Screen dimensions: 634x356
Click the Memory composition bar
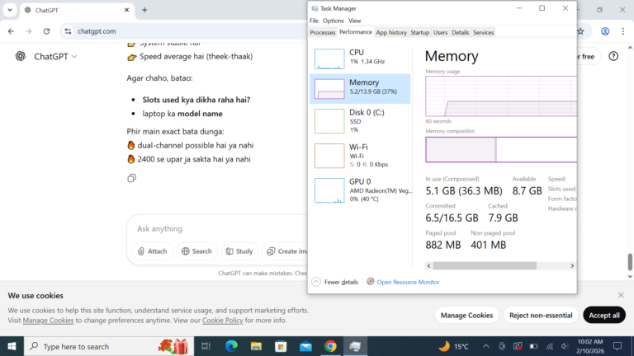[501, 150]
